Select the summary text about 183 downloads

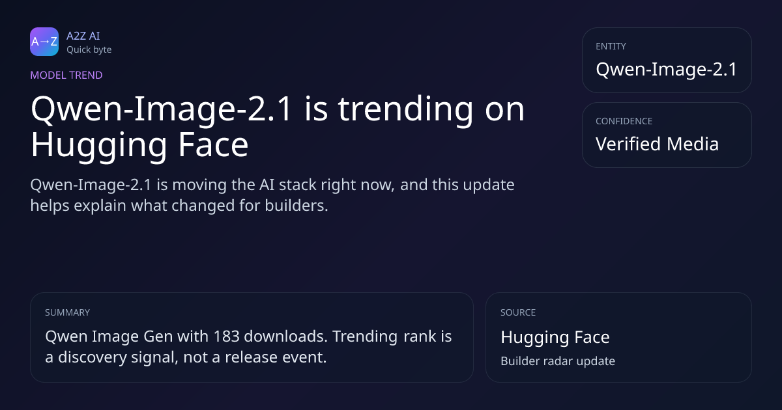248,347
